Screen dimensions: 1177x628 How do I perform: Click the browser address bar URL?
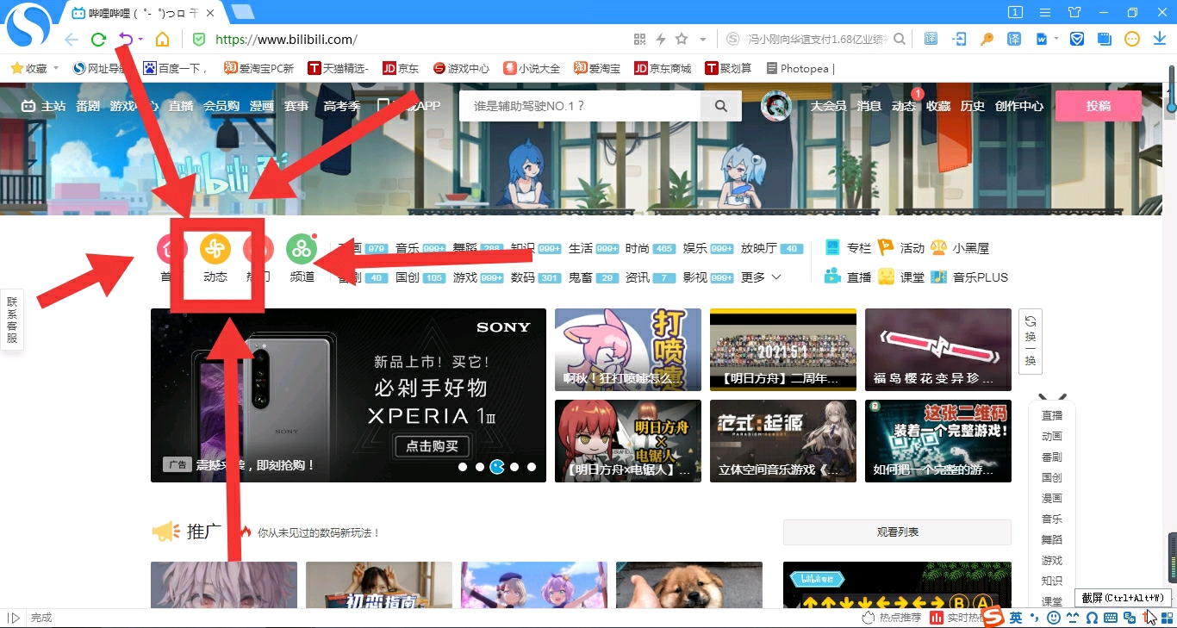coord(286,40)
